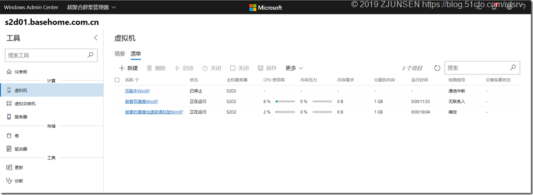Open 诊断 in the tools section
The image size is (533, 195).
(52, 181)
